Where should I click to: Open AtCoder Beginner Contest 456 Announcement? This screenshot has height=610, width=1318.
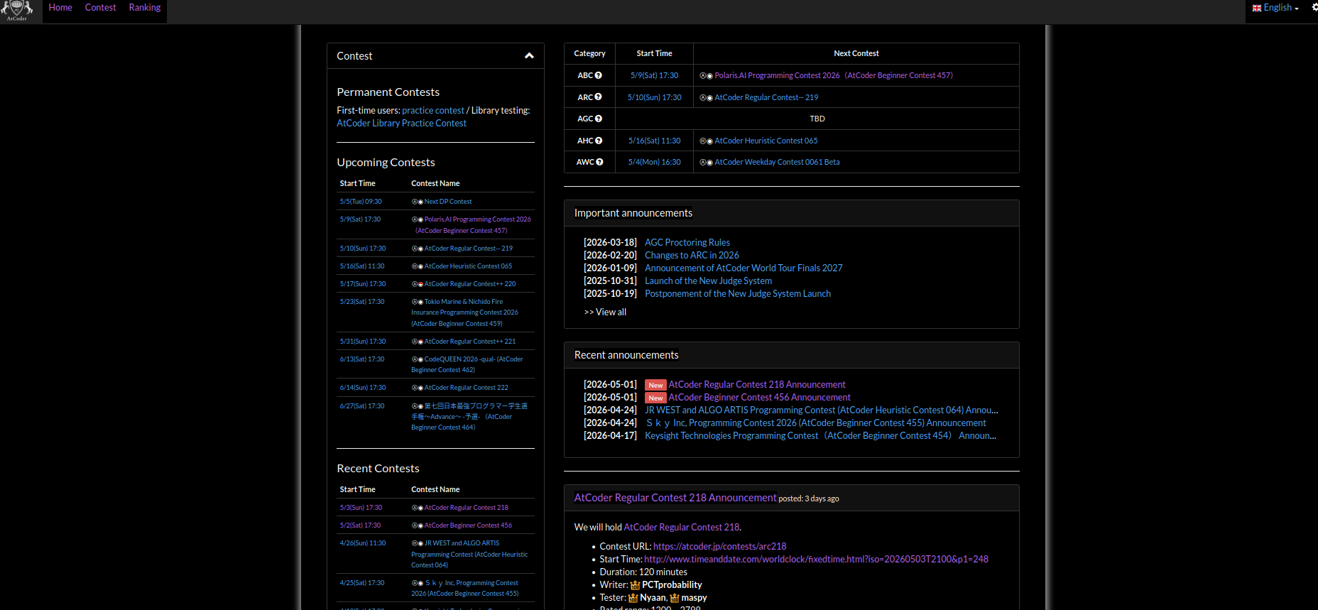click(759, 398)
